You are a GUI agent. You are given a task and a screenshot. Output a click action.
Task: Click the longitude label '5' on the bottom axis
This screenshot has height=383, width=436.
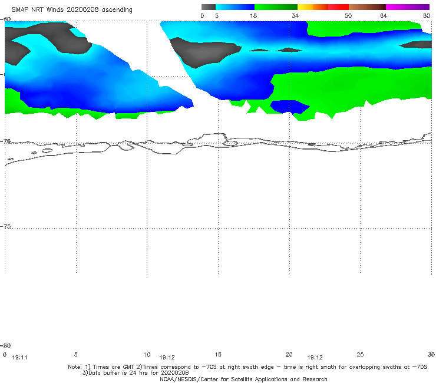(x=75, y=354)
